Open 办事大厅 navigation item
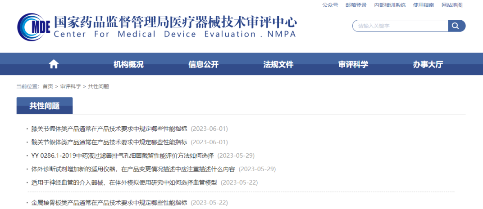483x209 pixels. (428, 64)
